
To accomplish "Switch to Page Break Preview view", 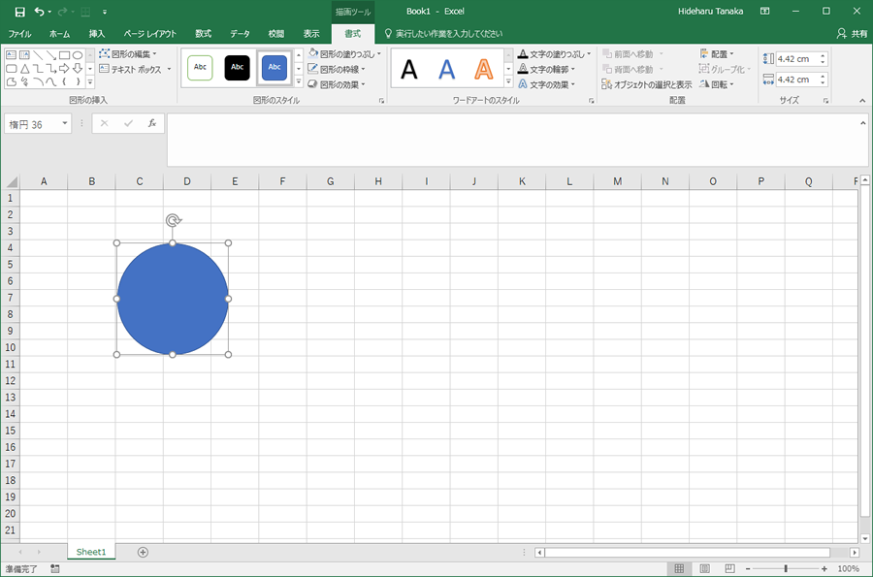I will point(729,568).
